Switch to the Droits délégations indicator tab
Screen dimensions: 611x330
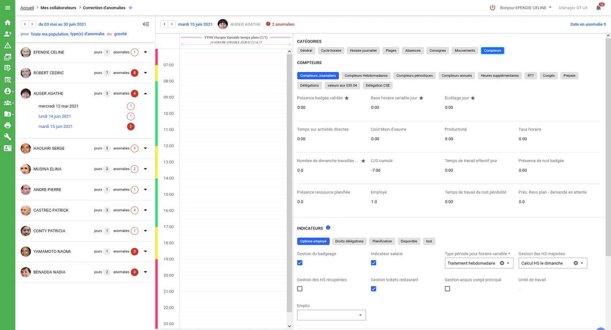point(349,241)
